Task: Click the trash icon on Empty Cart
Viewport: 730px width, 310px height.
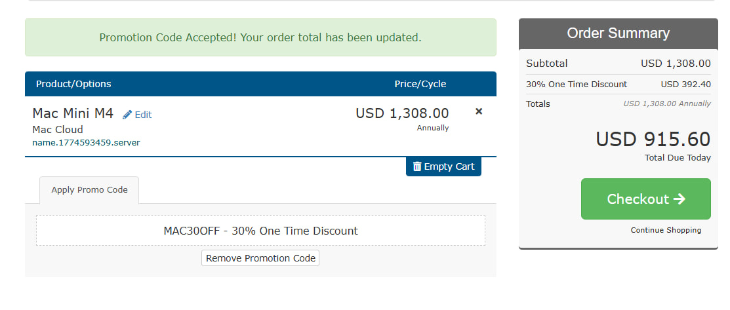Action: pos(417,166)
